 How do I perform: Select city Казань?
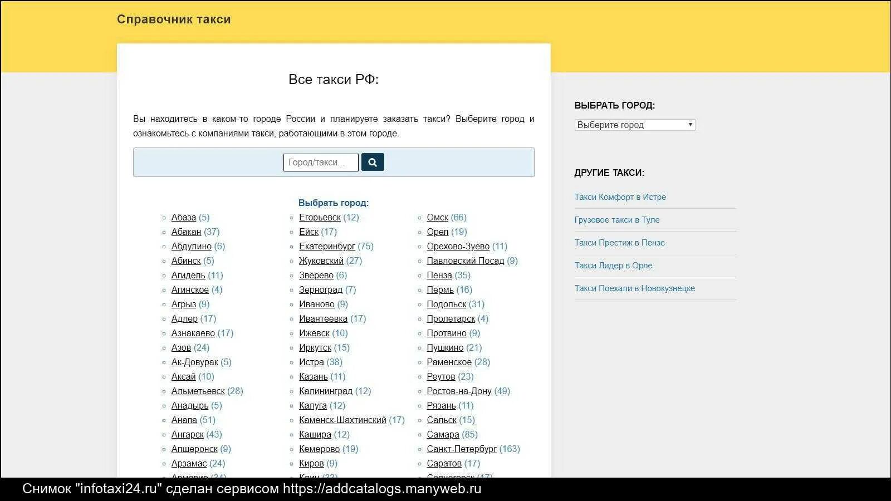[x=314, y=377]
